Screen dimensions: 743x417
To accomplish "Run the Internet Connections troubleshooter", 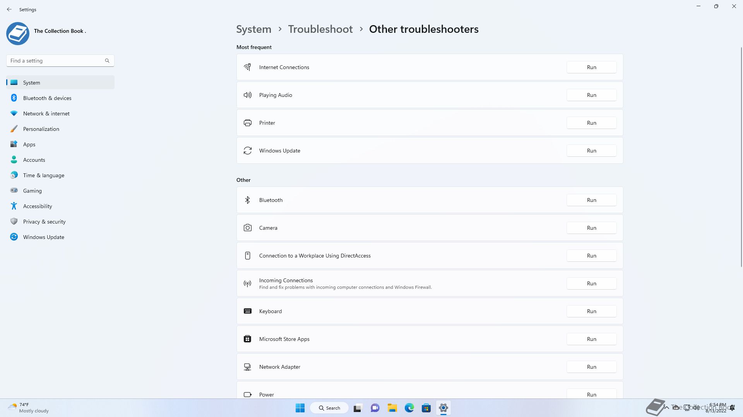I will click(x=591, y=67).
